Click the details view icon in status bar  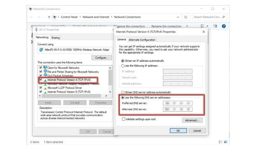(220, 142)
